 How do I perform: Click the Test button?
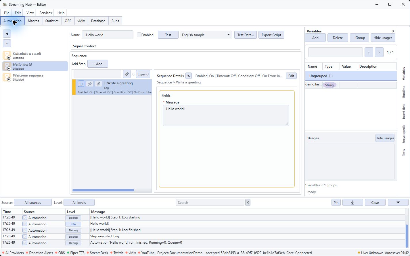[x=168, y=35]
